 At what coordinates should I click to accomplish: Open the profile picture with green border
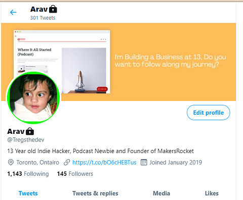33,98
